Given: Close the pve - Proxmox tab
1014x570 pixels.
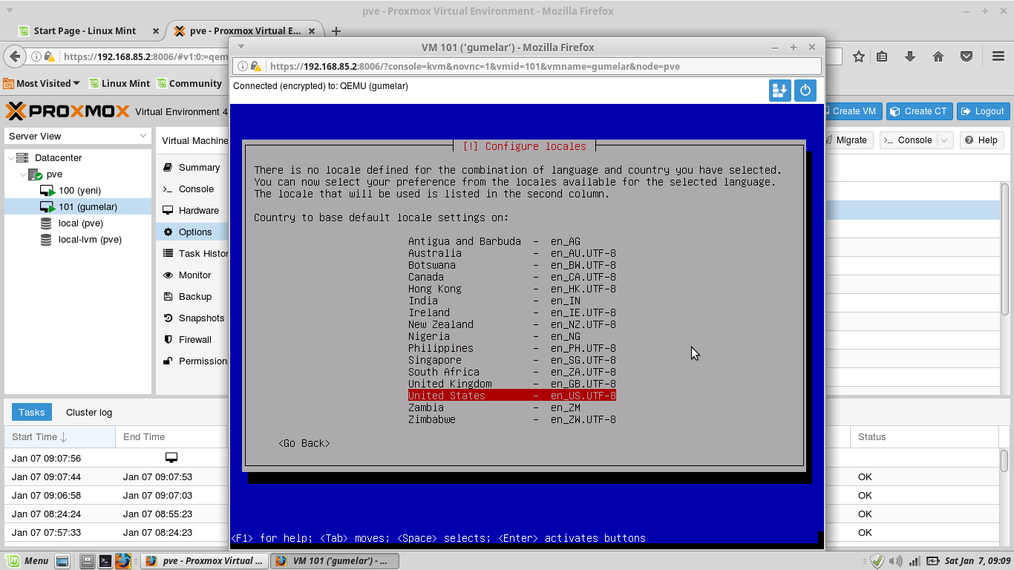Looking at the screenshot, I should (x=312, y=31).
